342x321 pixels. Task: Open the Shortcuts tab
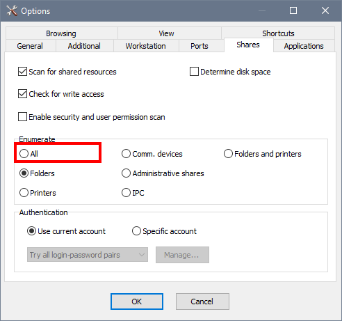278,33
